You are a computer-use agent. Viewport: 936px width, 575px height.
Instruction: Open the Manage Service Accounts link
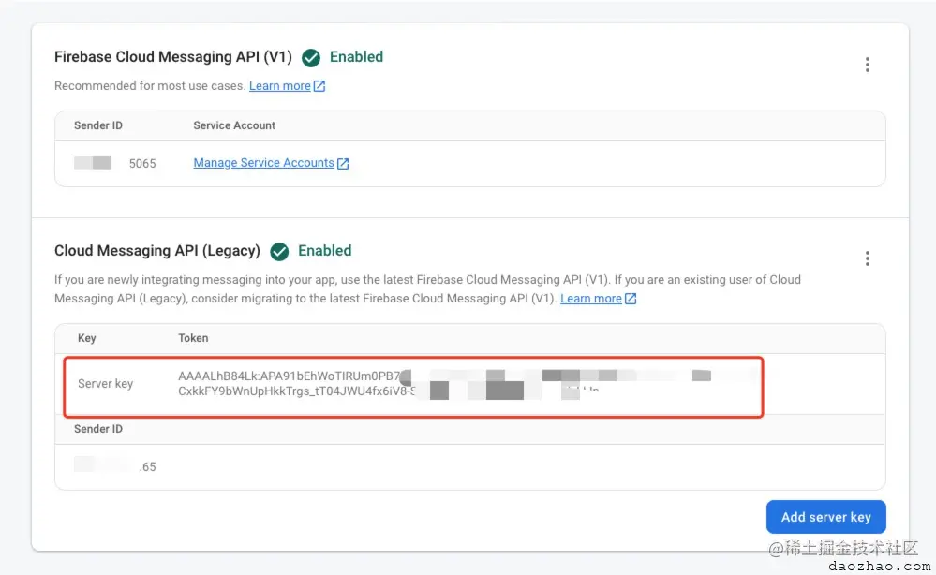tap(263, 163)
